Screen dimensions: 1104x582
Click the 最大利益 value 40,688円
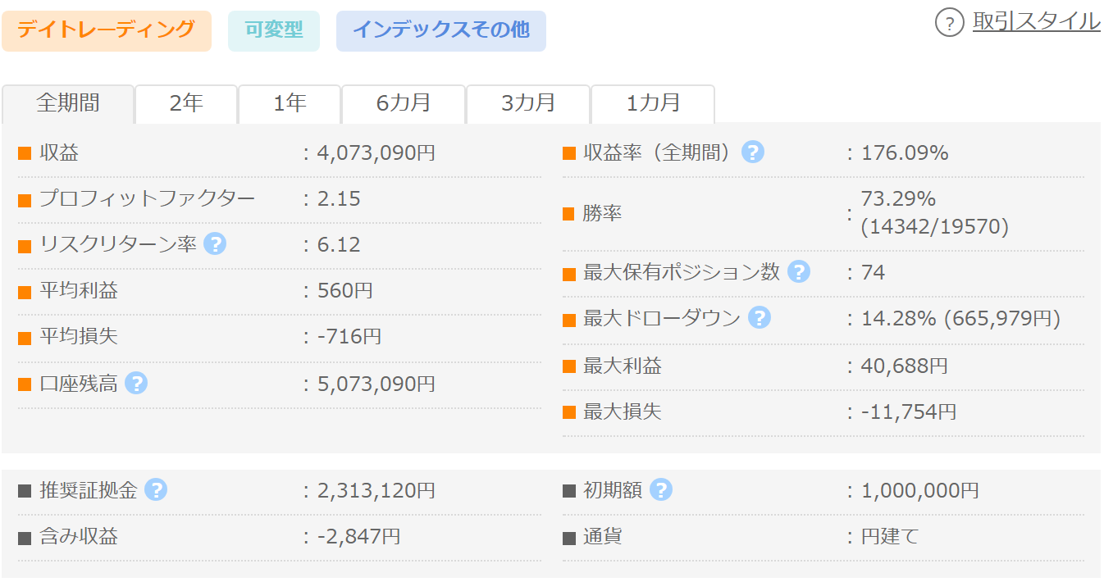point(905,366)
